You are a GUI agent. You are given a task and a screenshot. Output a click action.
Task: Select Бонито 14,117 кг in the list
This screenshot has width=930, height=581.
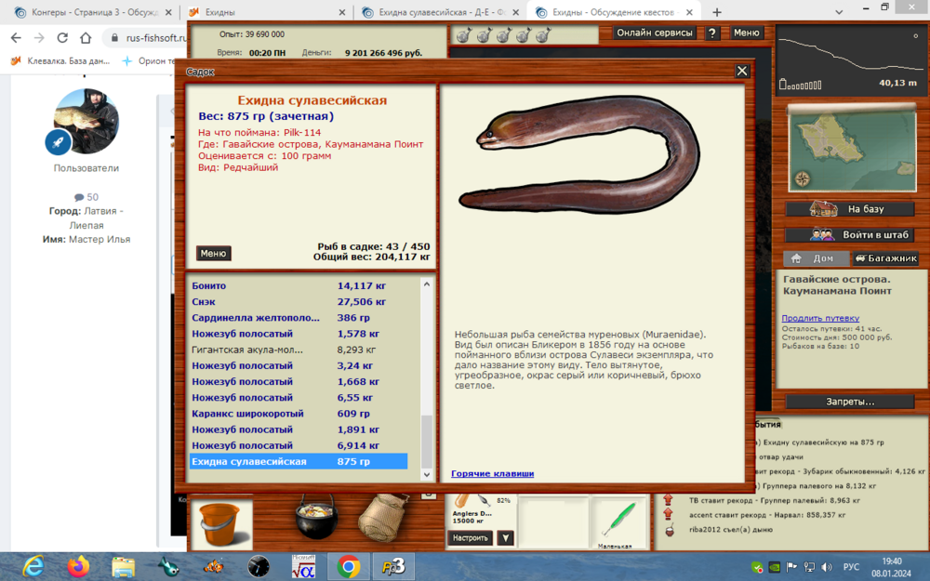(299, 285)
